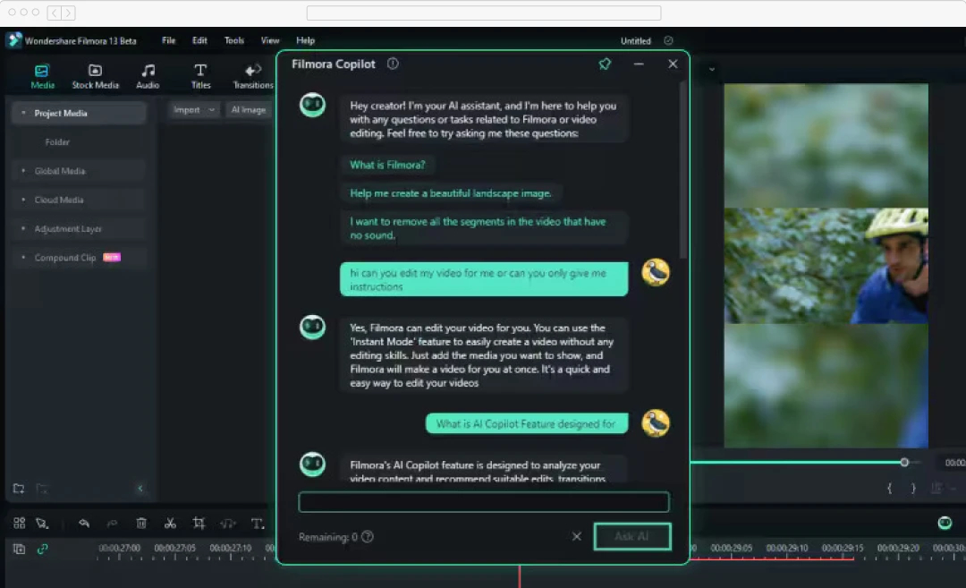The image size is (966, 588).
Task: Select 'Help me create a beautiful landscape image' suggestion
Action: click(x=450, y=193)
